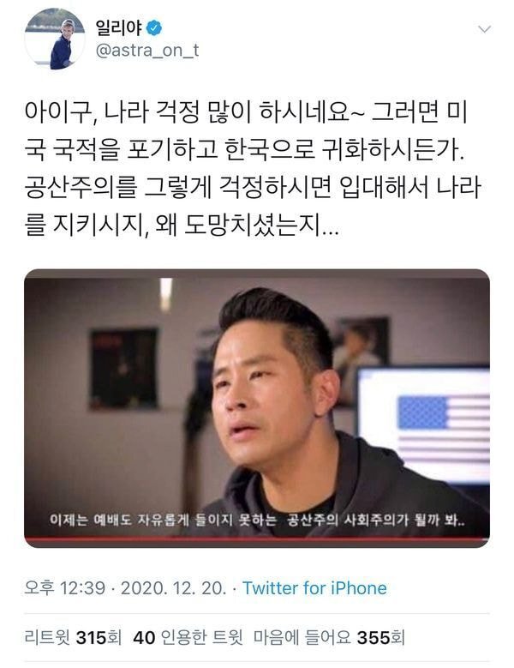The image size is (514, 668).
Task: View the list of 315 retweets
Action: coord(73,638)
